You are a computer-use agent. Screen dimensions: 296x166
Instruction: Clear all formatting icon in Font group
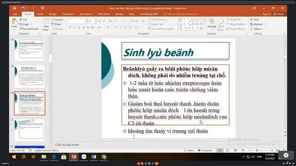(110, 21)
